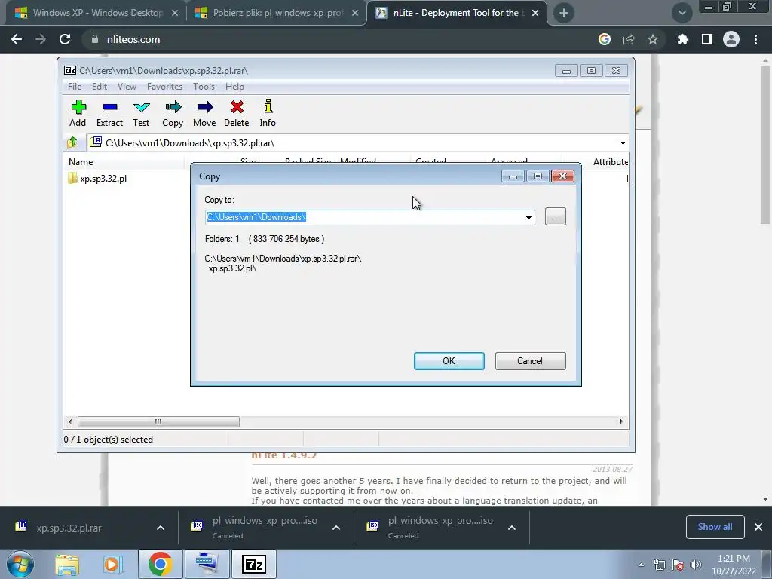Bookmark this page with the star icon
772x579 pixels.
(x=653, y=39)
